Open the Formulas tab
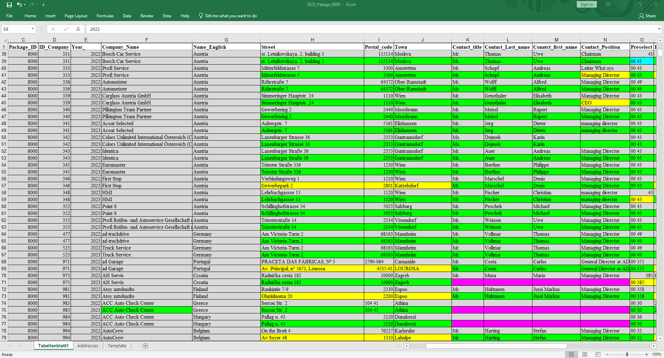 [x=105, y=16]
